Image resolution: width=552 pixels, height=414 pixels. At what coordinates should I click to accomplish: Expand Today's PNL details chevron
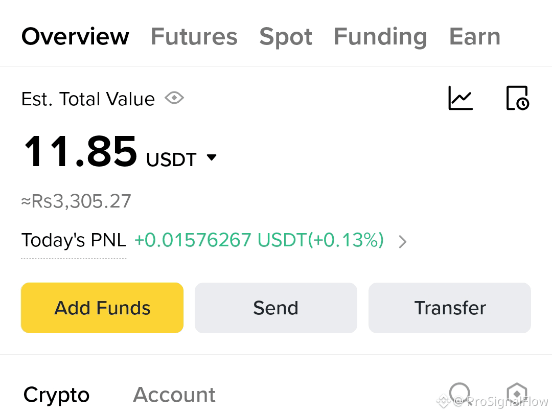tap(403, 241)
